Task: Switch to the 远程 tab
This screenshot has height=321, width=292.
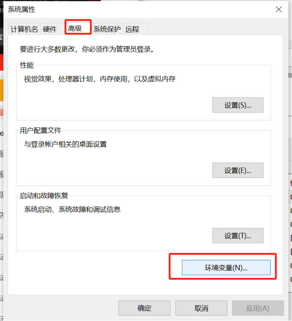Action: [x=132, y=30]
